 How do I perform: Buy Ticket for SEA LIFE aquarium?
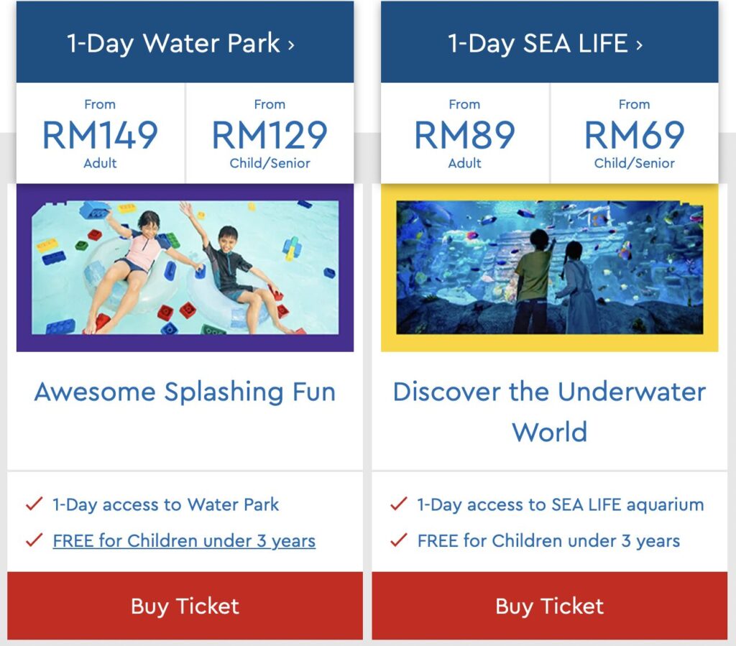point(550,606)
